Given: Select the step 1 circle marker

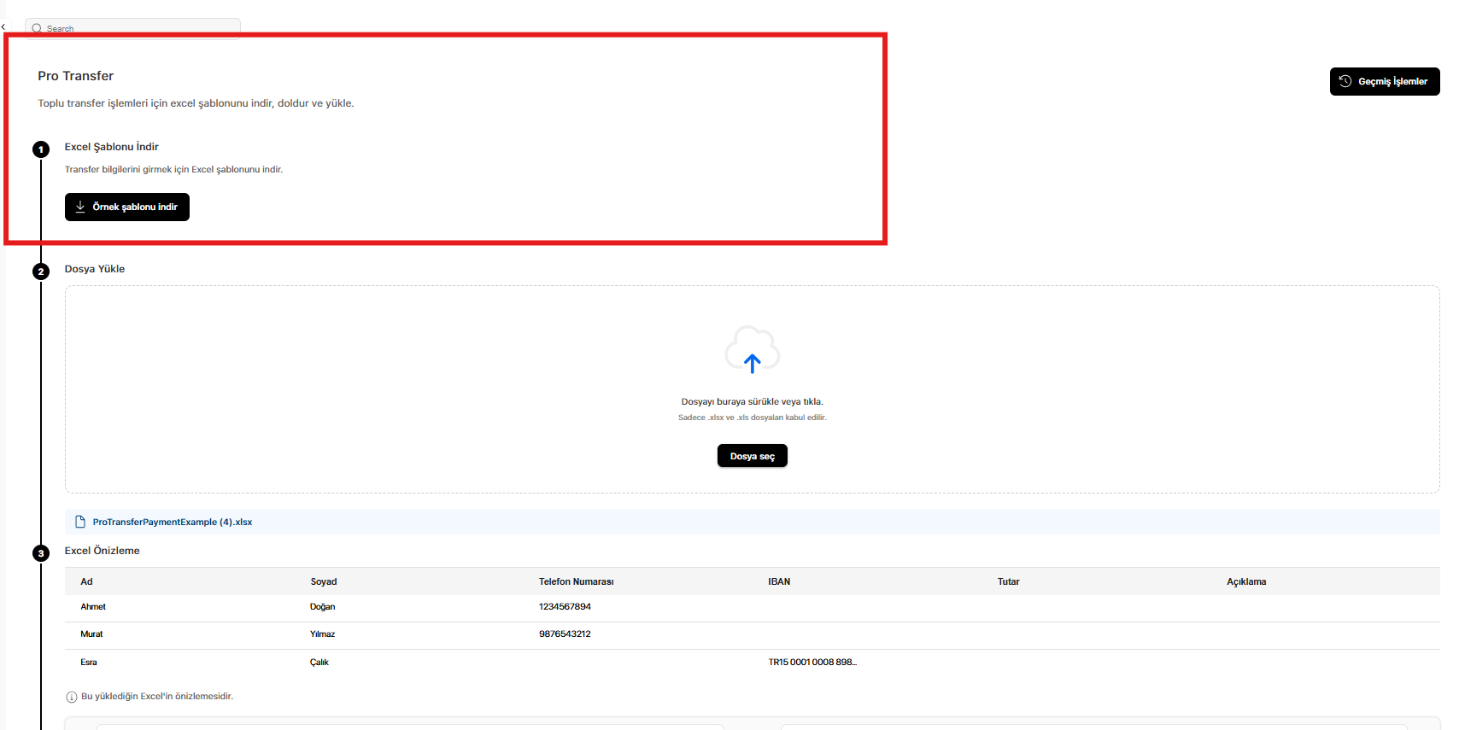Looking at the screenshot, I should point(41,149).
